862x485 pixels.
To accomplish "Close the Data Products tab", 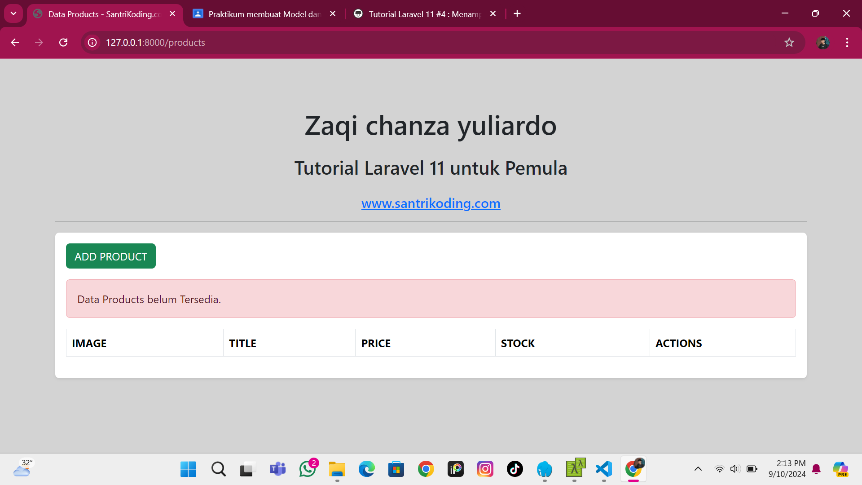I will click(172, 13).
